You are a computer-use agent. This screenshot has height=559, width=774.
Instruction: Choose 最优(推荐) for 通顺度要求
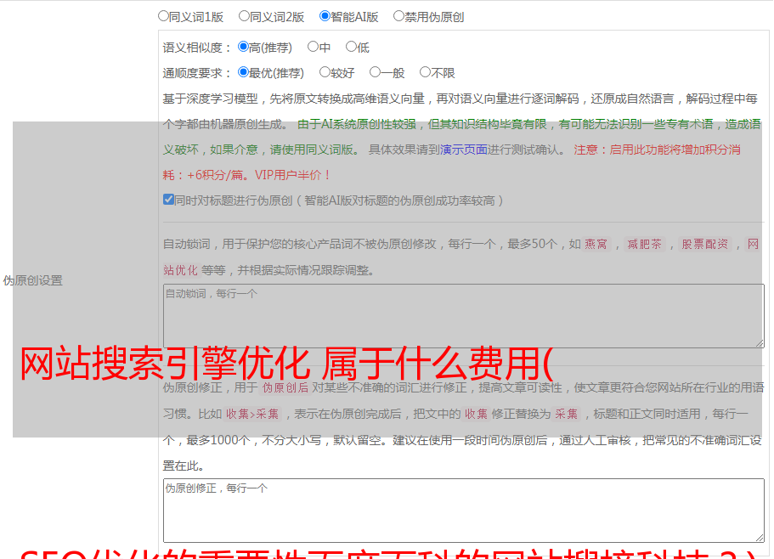[x=243, y=73]
